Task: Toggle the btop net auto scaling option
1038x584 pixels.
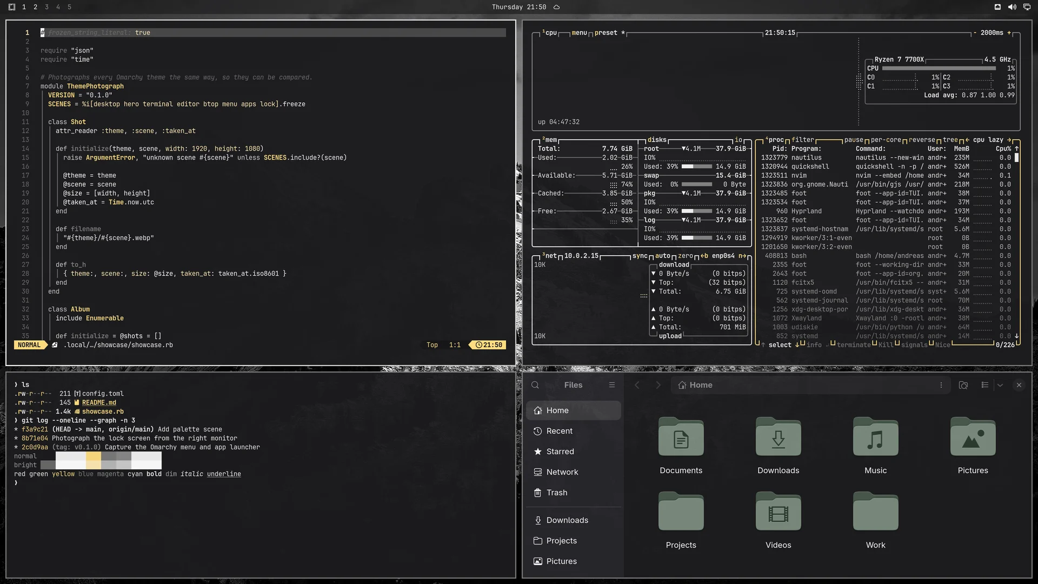Action: 663,256
